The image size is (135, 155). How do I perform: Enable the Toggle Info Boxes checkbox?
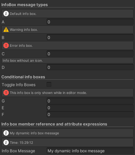pyautogui.click(x=49, y=84)
